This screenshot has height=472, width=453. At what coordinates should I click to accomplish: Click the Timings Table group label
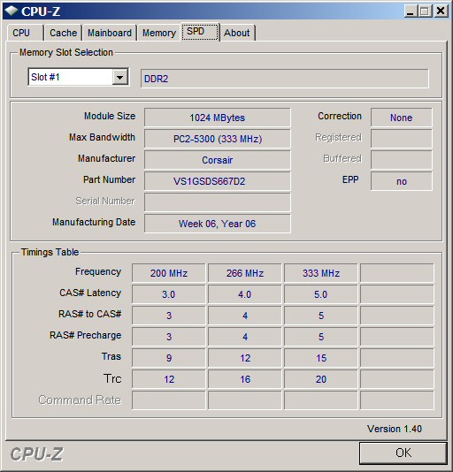[x=50, y=252]
